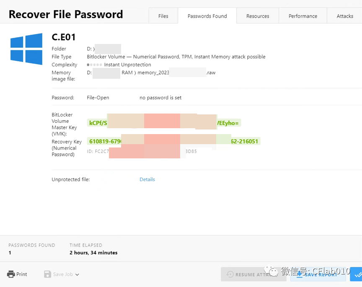Select the C.E01 file title
The image size is (362, 287).
pyautogui.click(x=64, y=37)
